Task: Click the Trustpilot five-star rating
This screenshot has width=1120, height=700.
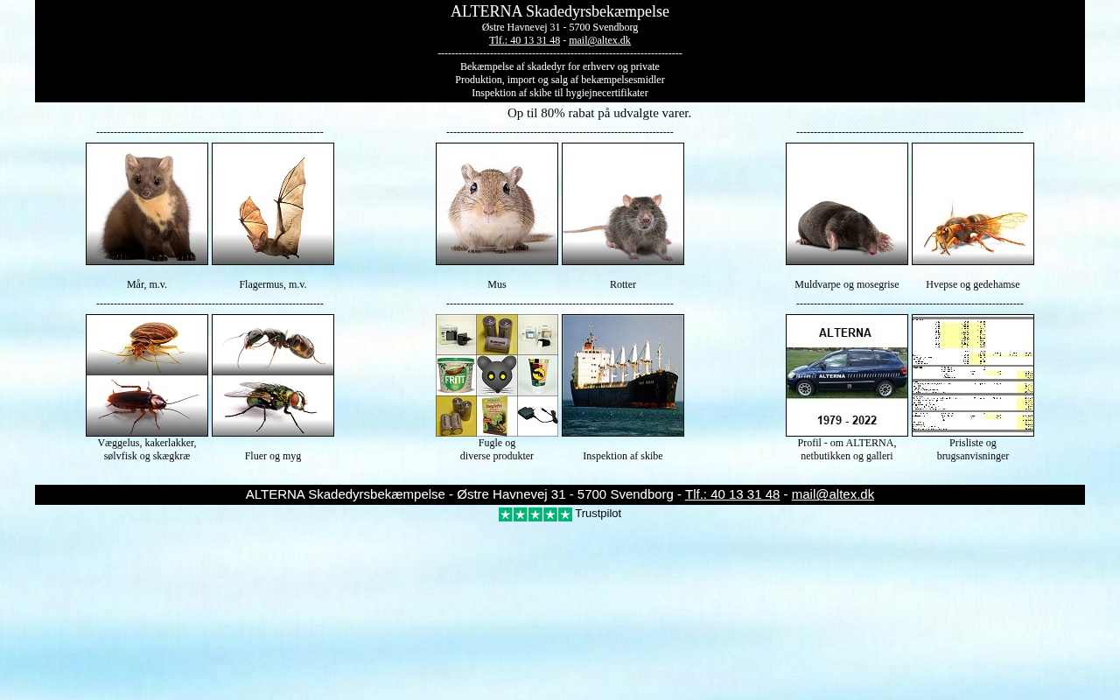Action: [535, 514]
